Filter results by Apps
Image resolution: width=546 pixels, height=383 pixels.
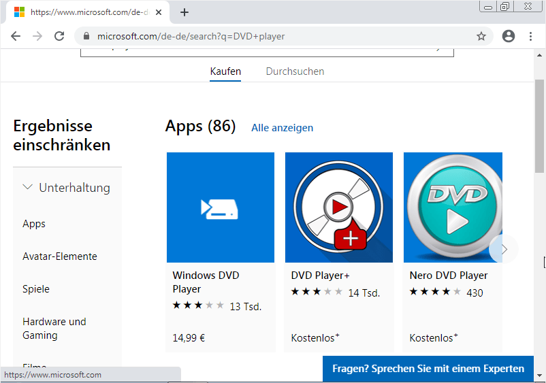[x=34, y=224]
